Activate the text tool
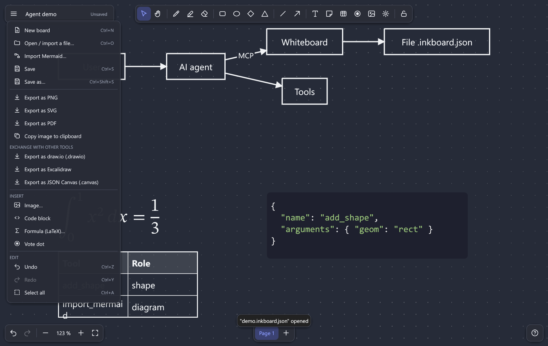This screenshot has width=548, height=346. 315,14
